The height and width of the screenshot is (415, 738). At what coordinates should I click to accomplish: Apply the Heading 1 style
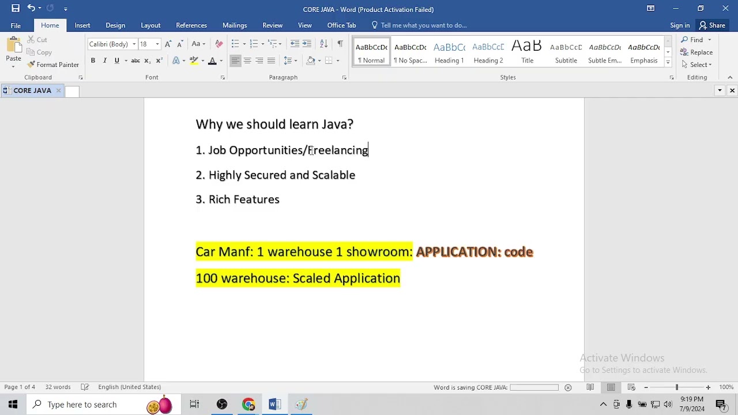tap(449, 52)
